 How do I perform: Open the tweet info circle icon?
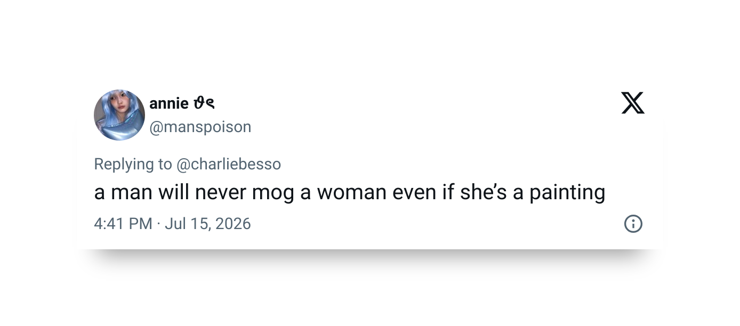click(633, 224)
